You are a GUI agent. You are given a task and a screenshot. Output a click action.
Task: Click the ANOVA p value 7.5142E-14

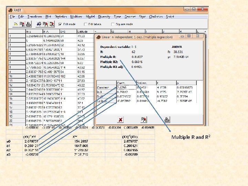[181, 57]
